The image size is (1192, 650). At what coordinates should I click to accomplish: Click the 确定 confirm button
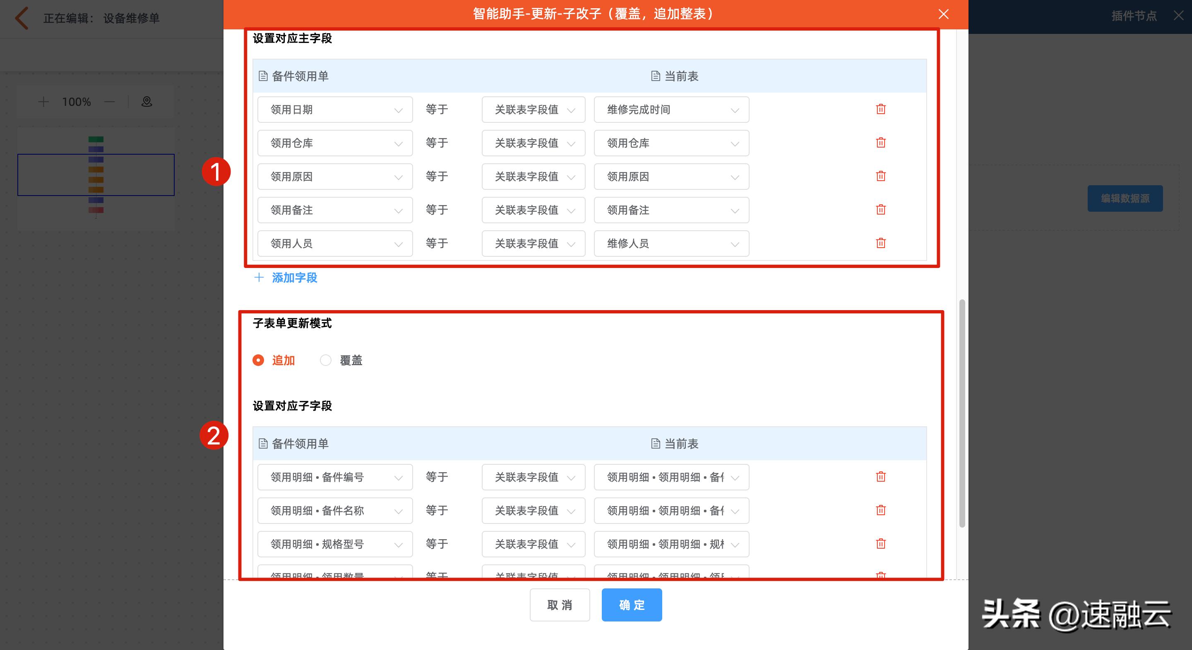pos(631,605)
